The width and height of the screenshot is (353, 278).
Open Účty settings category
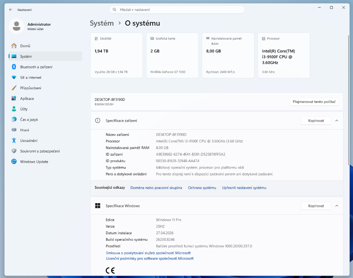(x=45, y=109)
